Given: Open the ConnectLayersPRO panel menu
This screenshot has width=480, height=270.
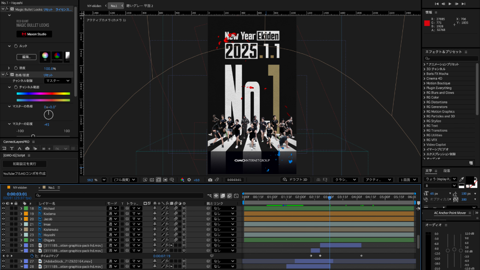Looking at the screenshot, I should pos(33,142).
